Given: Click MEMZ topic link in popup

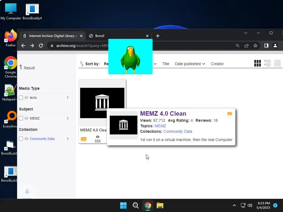Looking at the screenshot, I should [x=160, y=126].
